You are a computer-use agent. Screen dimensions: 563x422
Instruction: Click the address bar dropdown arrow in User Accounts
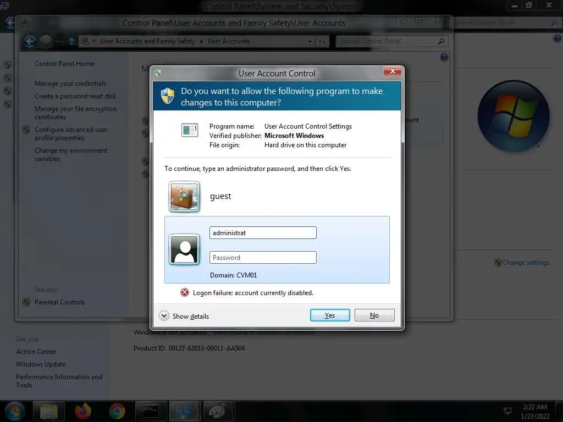pyautogui.click(x=310, y=42)
